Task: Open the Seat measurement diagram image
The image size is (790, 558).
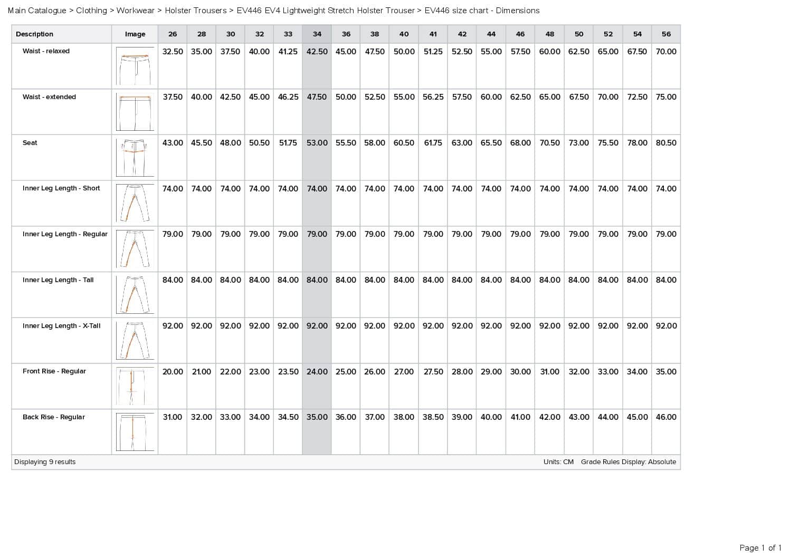Action: [135, 158]
